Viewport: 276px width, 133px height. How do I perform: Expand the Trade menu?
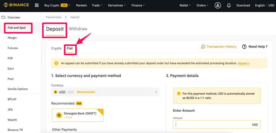tap(97, 5)
